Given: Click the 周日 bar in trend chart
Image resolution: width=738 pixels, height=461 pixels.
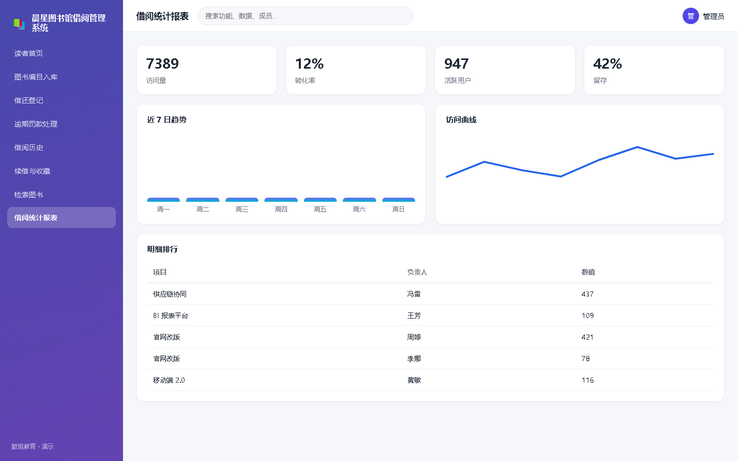Looking at the screenshot, I should point(399,200).
